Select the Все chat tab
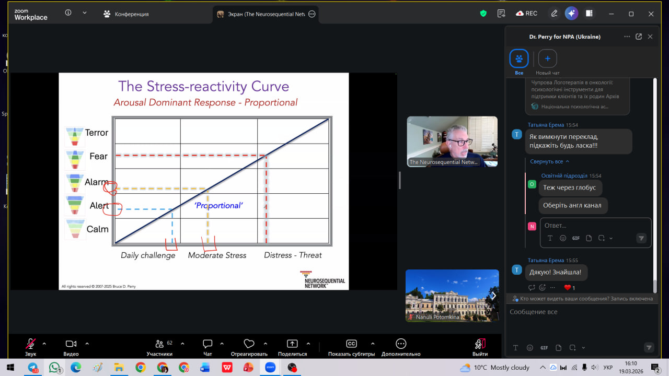Screen dimensions: 669x376 (519, 59)
